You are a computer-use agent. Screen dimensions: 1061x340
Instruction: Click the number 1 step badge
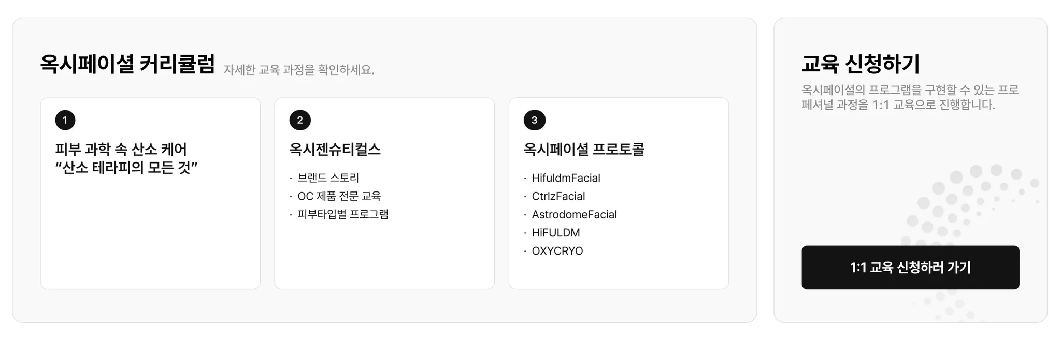(65, 120)
